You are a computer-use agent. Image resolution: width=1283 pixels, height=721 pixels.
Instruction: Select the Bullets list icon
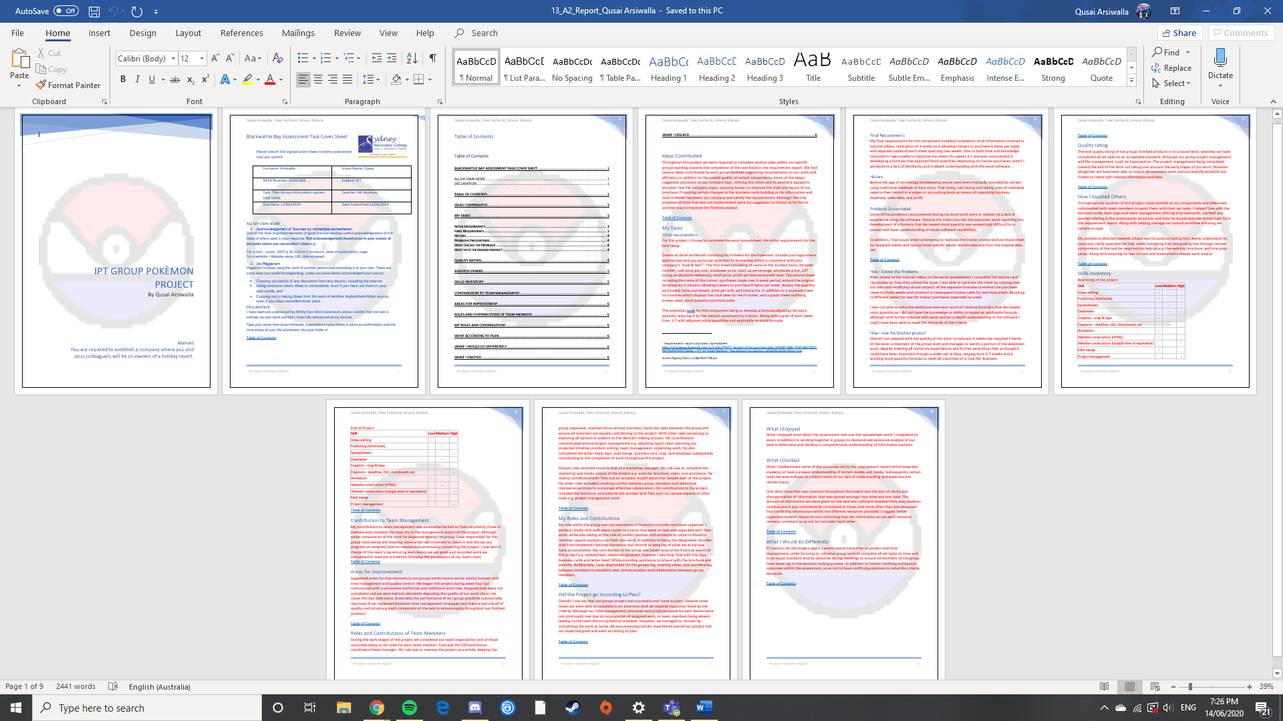pyautogui.click(x=303, y=58)
